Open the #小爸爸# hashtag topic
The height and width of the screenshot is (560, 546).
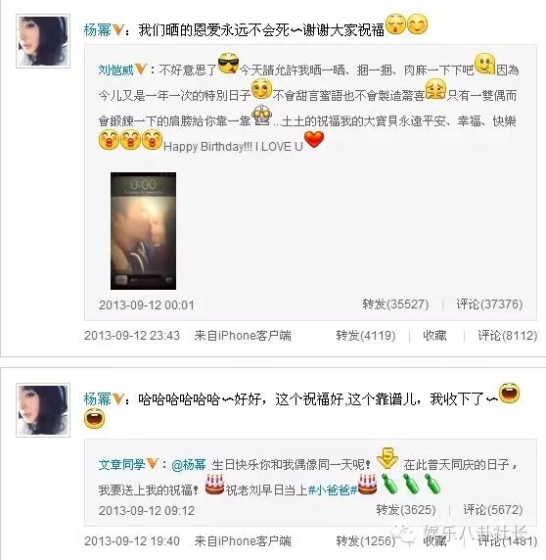pyautogui.click(x=333, y=490)
